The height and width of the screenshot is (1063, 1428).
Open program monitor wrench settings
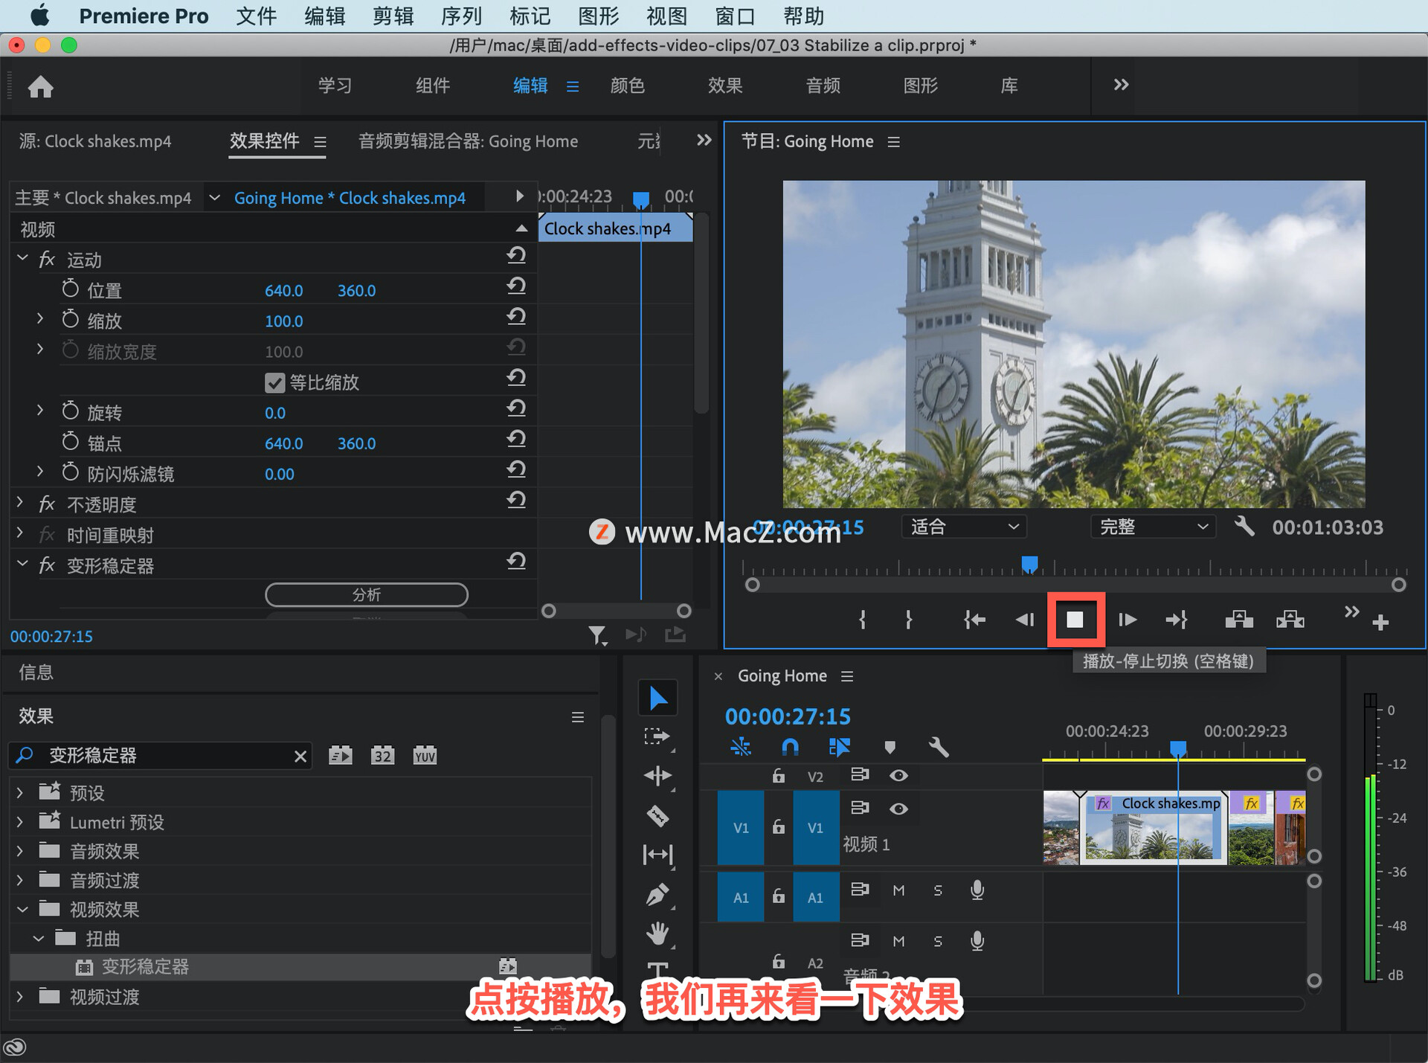1244,527
